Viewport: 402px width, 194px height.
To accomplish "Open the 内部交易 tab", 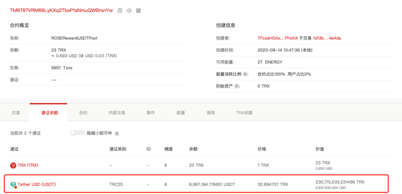I will 117,113.
